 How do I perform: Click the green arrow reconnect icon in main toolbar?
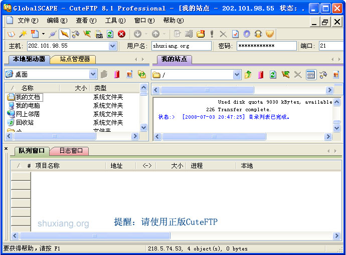(87, 34)
